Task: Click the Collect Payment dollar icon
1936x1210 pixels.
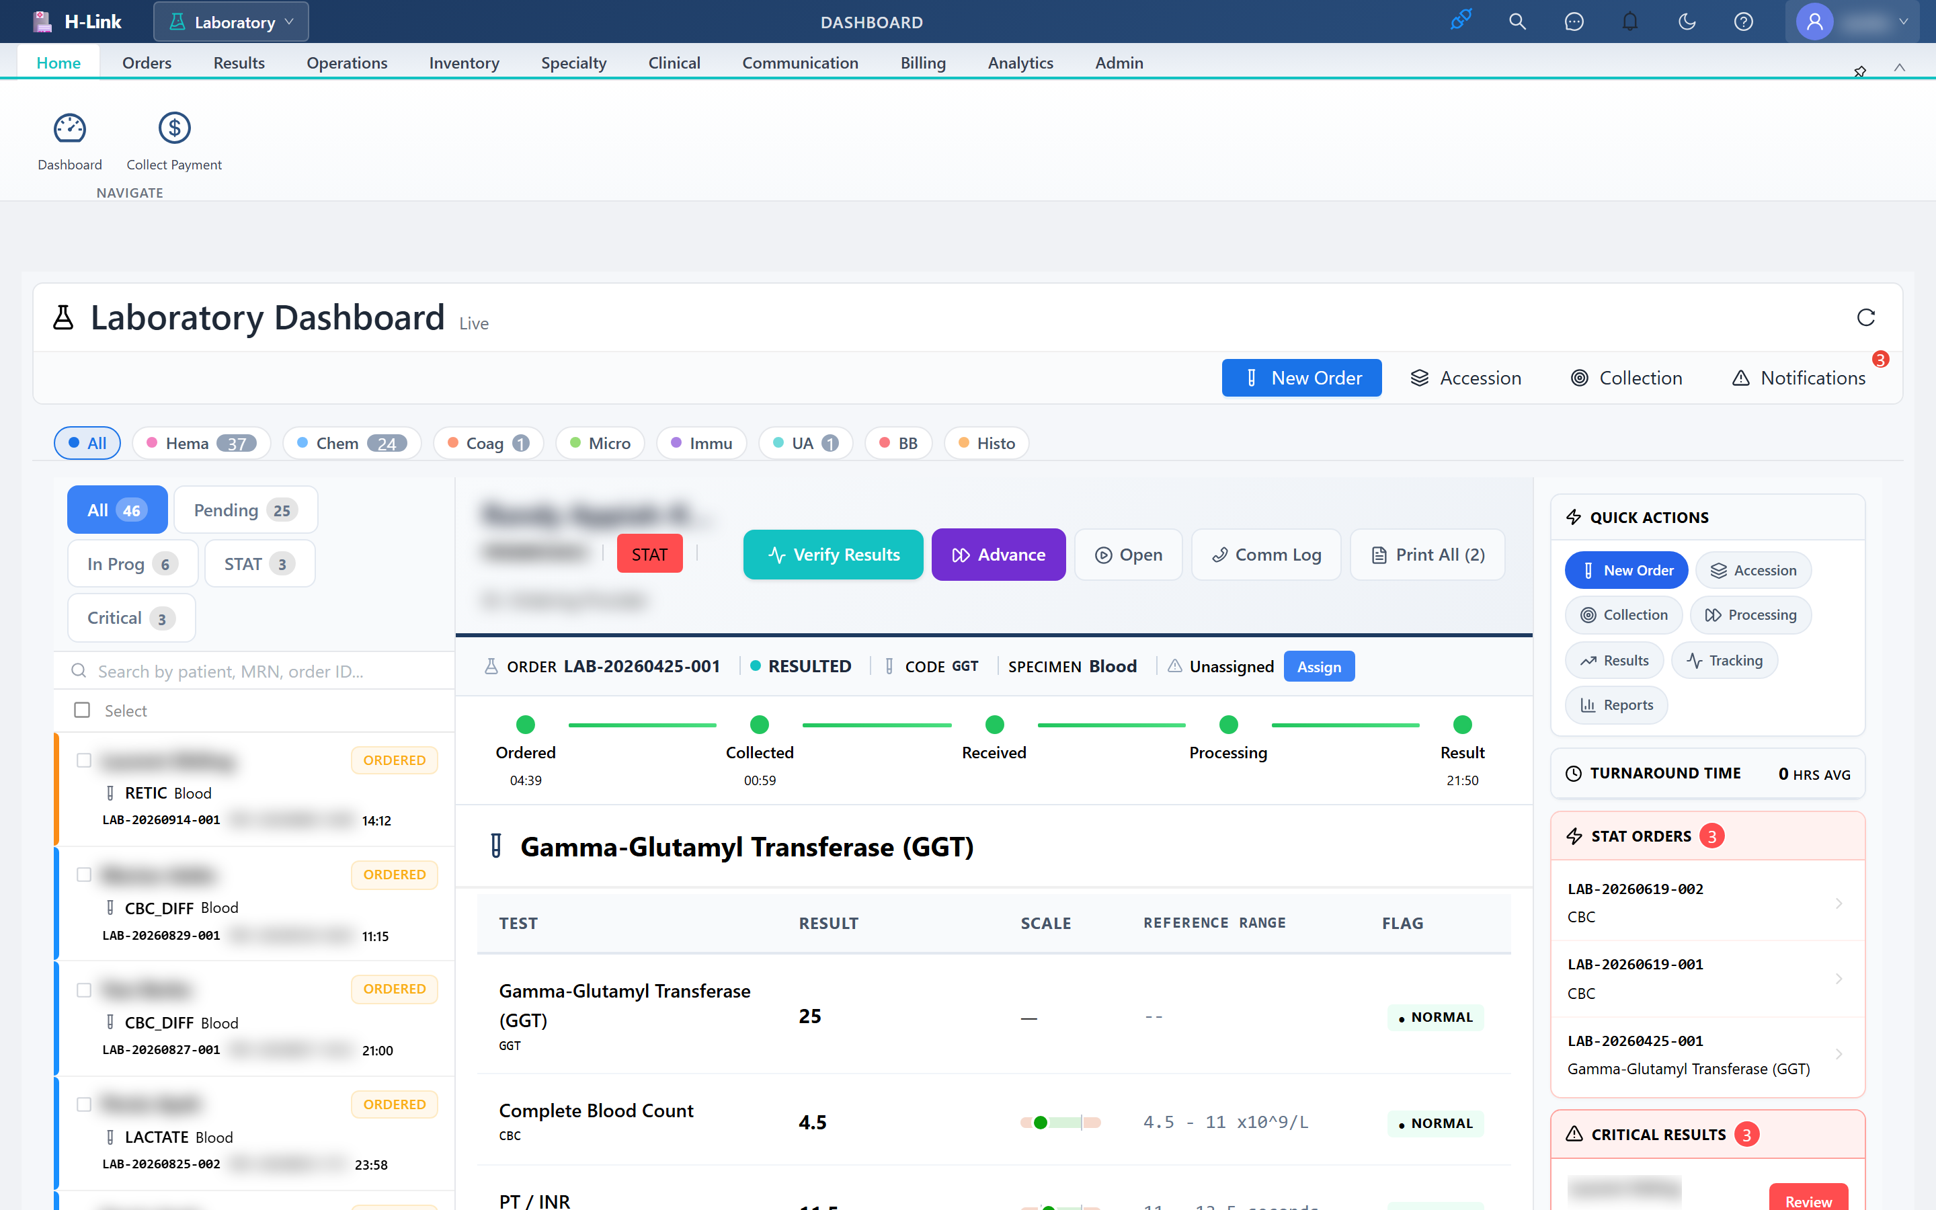Action: 173,128
